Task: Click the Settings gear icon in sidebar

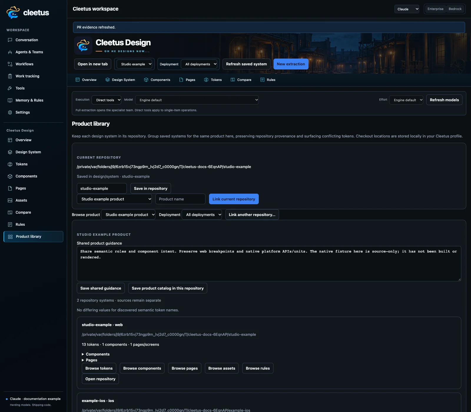Action: (10, 112)
